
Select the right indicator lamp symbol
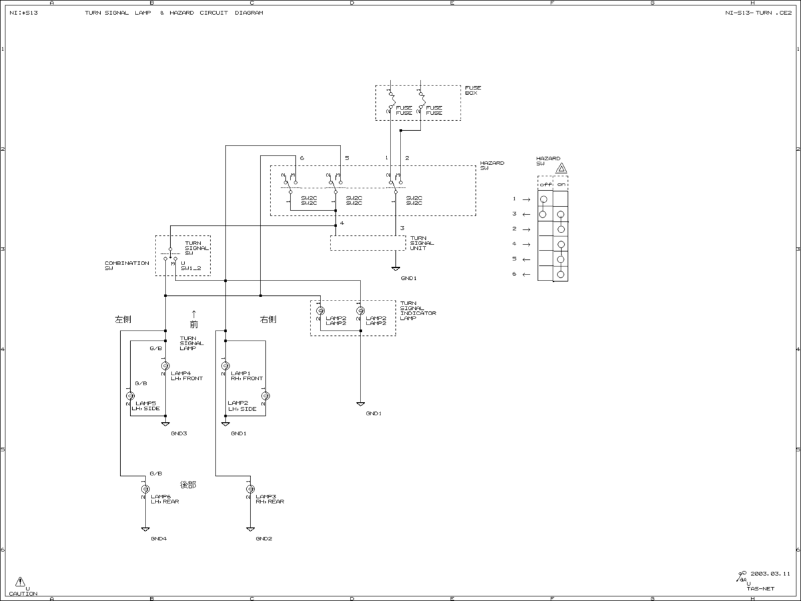tap(360, 311)
